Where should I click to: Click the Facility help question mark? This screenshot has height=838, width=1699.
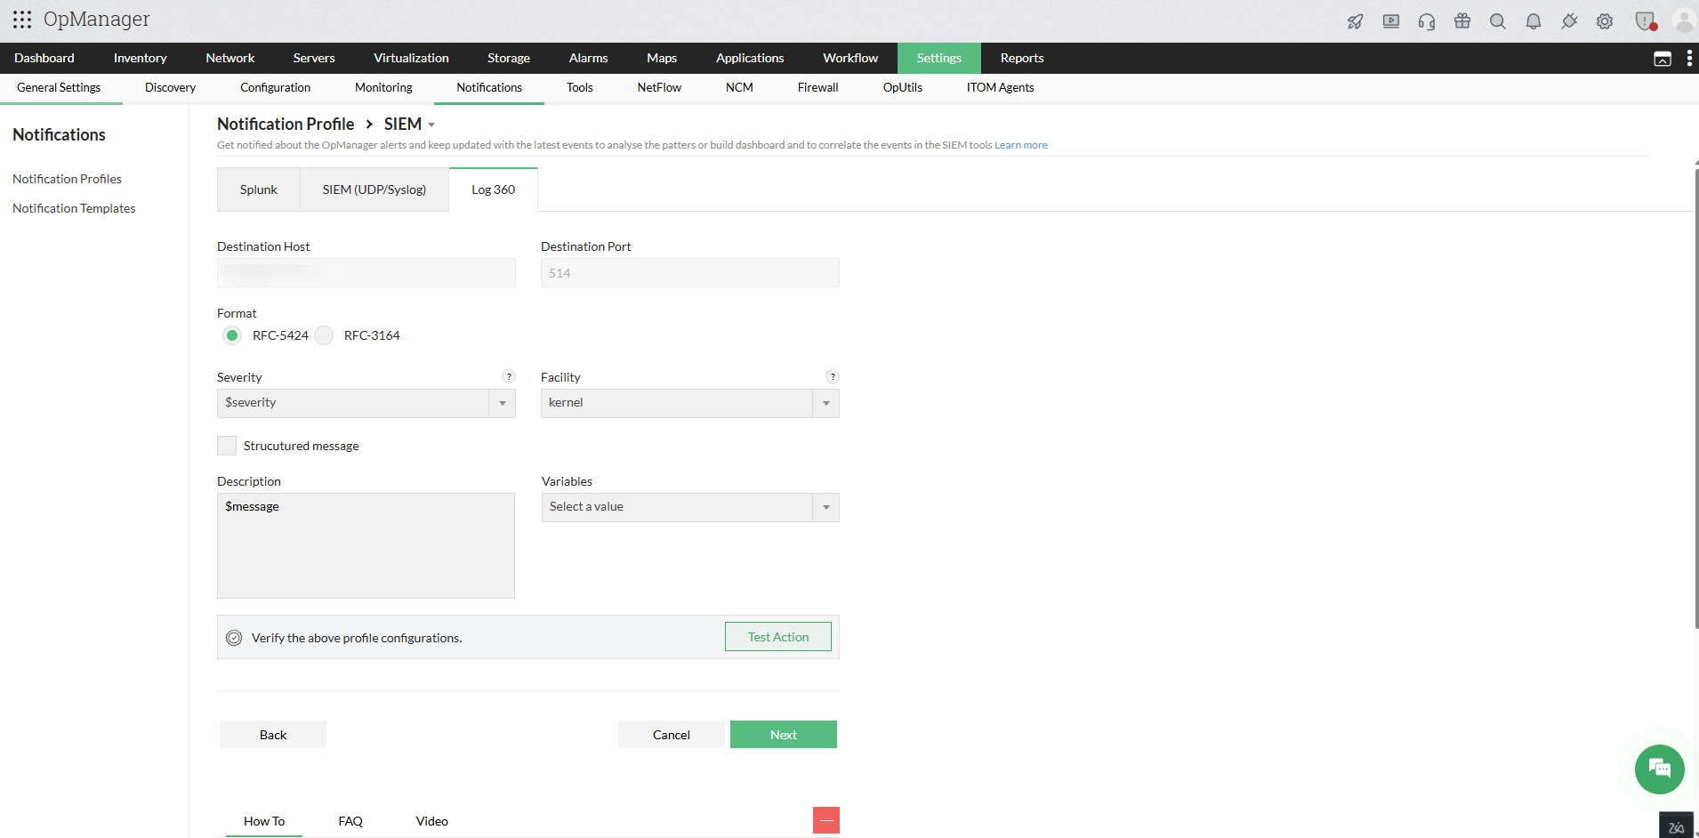833,376
